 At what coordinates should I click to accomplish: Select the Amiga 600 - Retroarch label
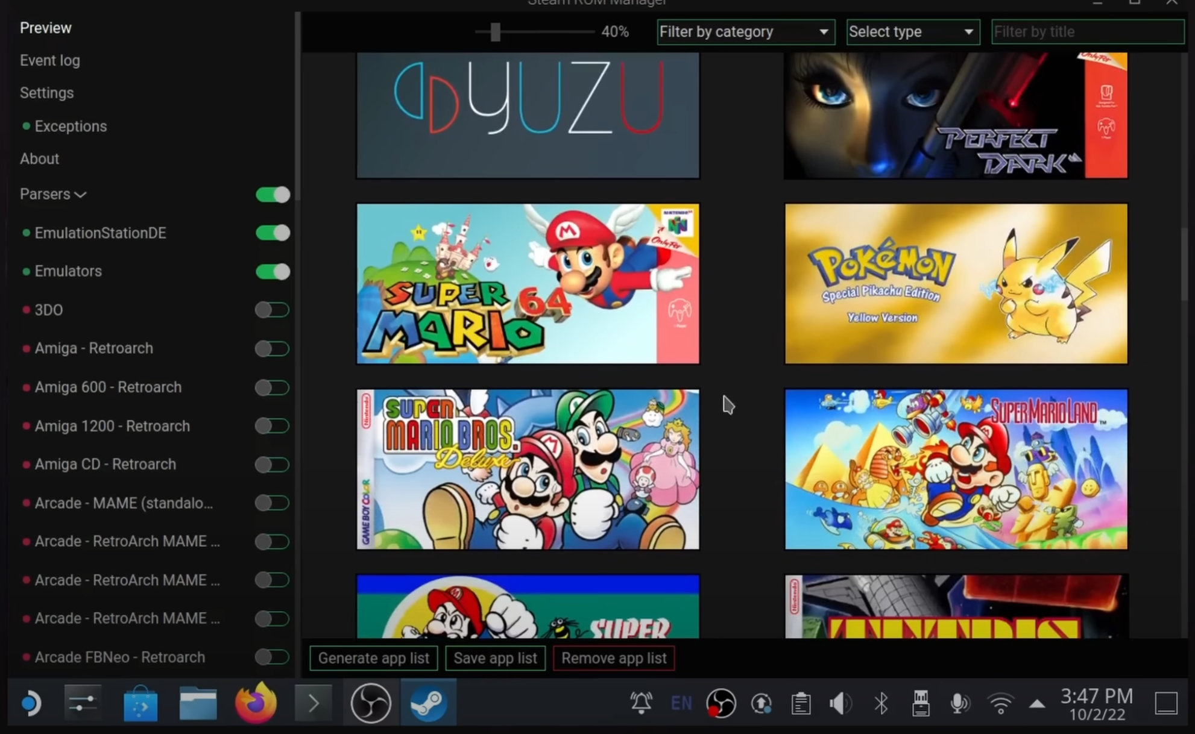108,387
